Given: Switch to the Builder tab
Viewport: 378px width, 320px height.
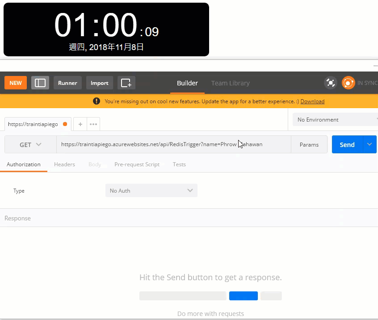Looking at the screenshot, I should (x=187, y=83).
